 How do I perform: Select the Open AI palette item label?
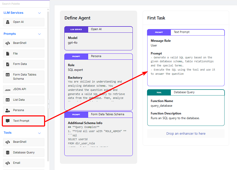pyautogui.click(x=18, y=22)
